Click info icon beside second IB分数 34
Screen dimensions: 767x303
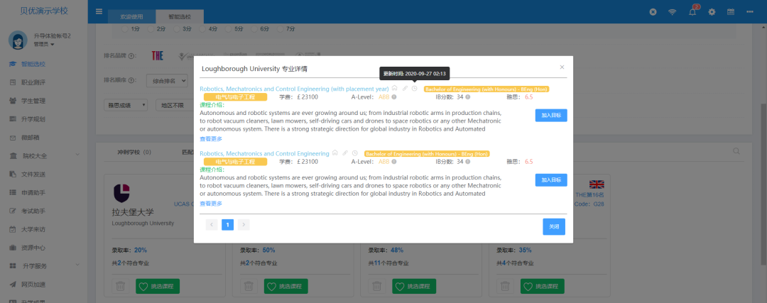467,162
